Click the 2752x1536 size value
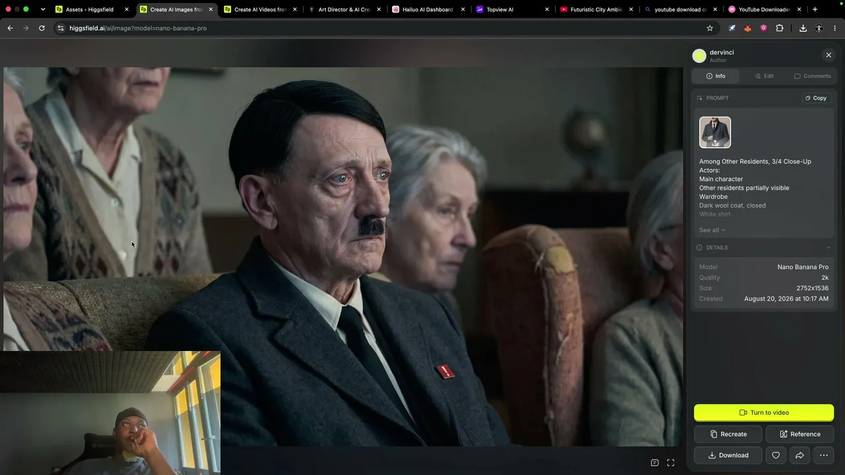 pyautogui.click(x=812, y=288)
